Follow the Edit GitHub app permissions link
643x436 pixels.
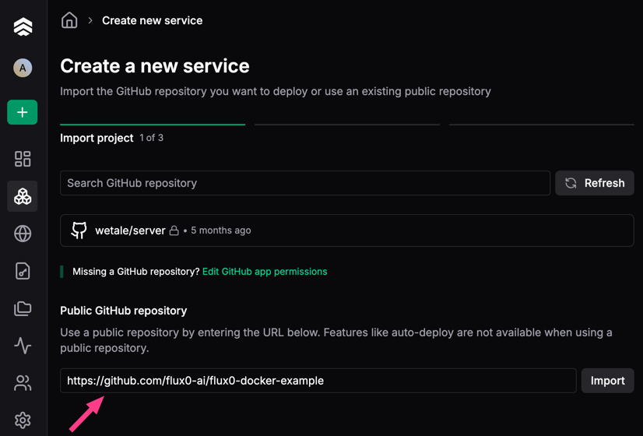pos(265,272)
